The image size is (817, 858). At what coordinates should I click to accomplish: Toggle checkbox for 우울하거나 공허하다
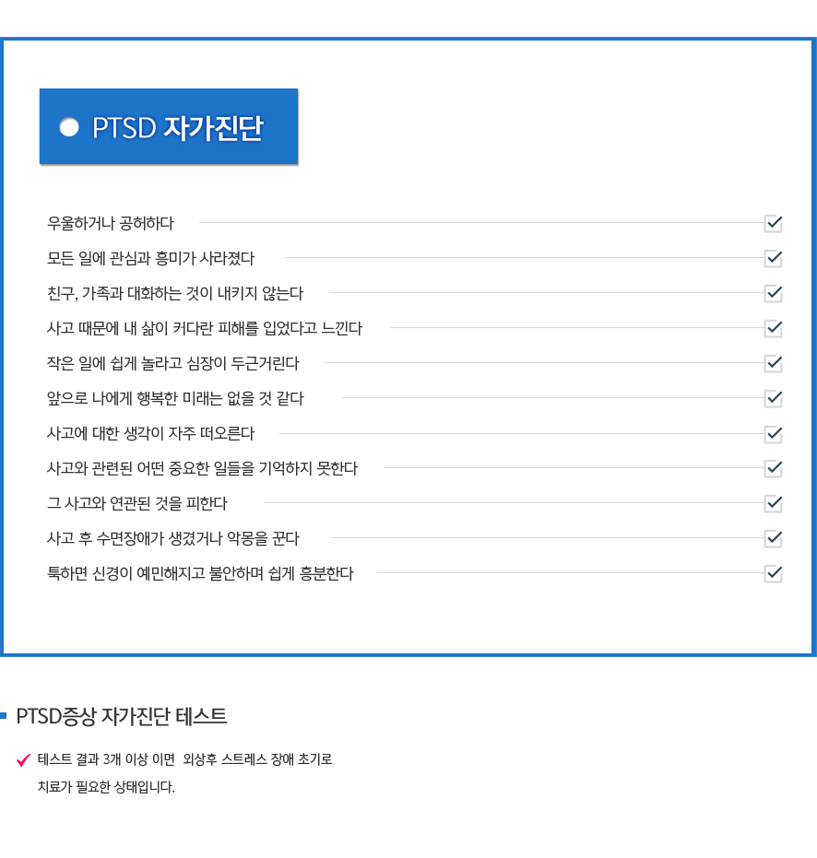click(773, 223)
